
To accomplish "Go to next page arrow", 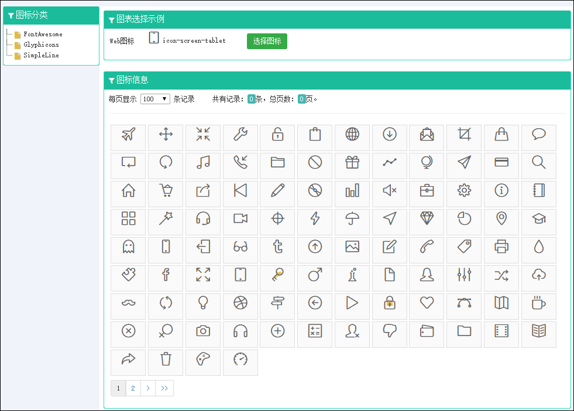I will (148, 388).
